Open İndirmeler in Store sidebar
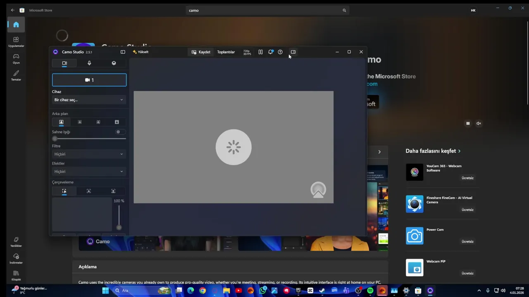Viewport: 529px width, 297px height. (16, 259)
